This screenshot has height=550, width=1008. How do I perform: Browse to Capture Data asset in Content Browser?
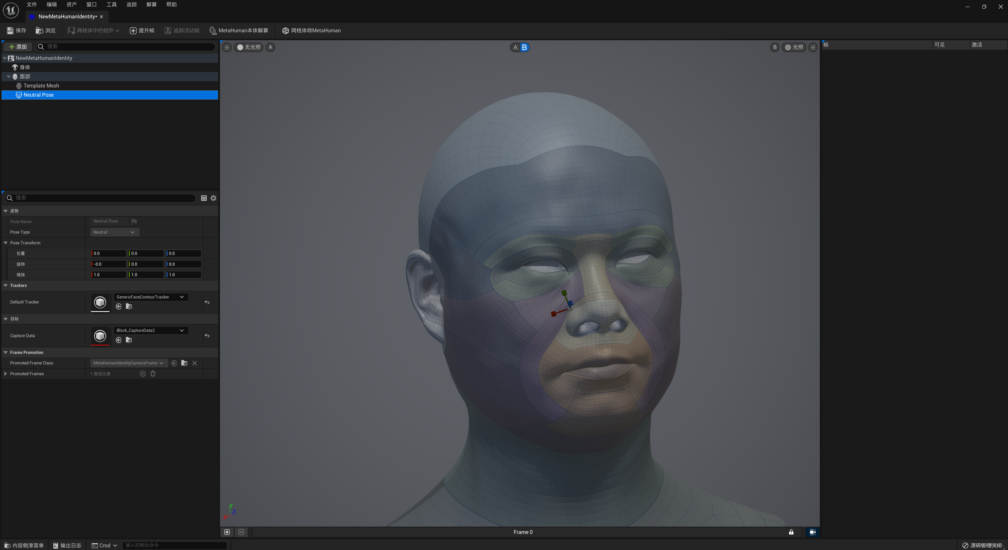coord(129,340)
